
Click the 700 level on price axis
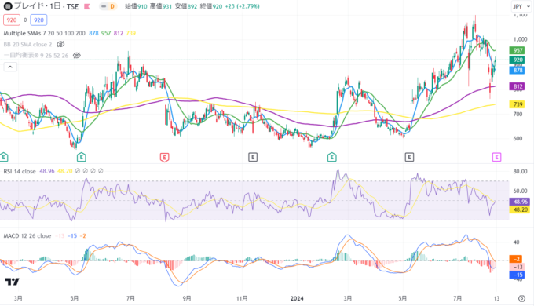[518, 114]
